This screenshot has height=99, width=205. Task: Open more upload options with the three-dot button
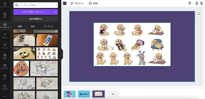tap(55, 12)
